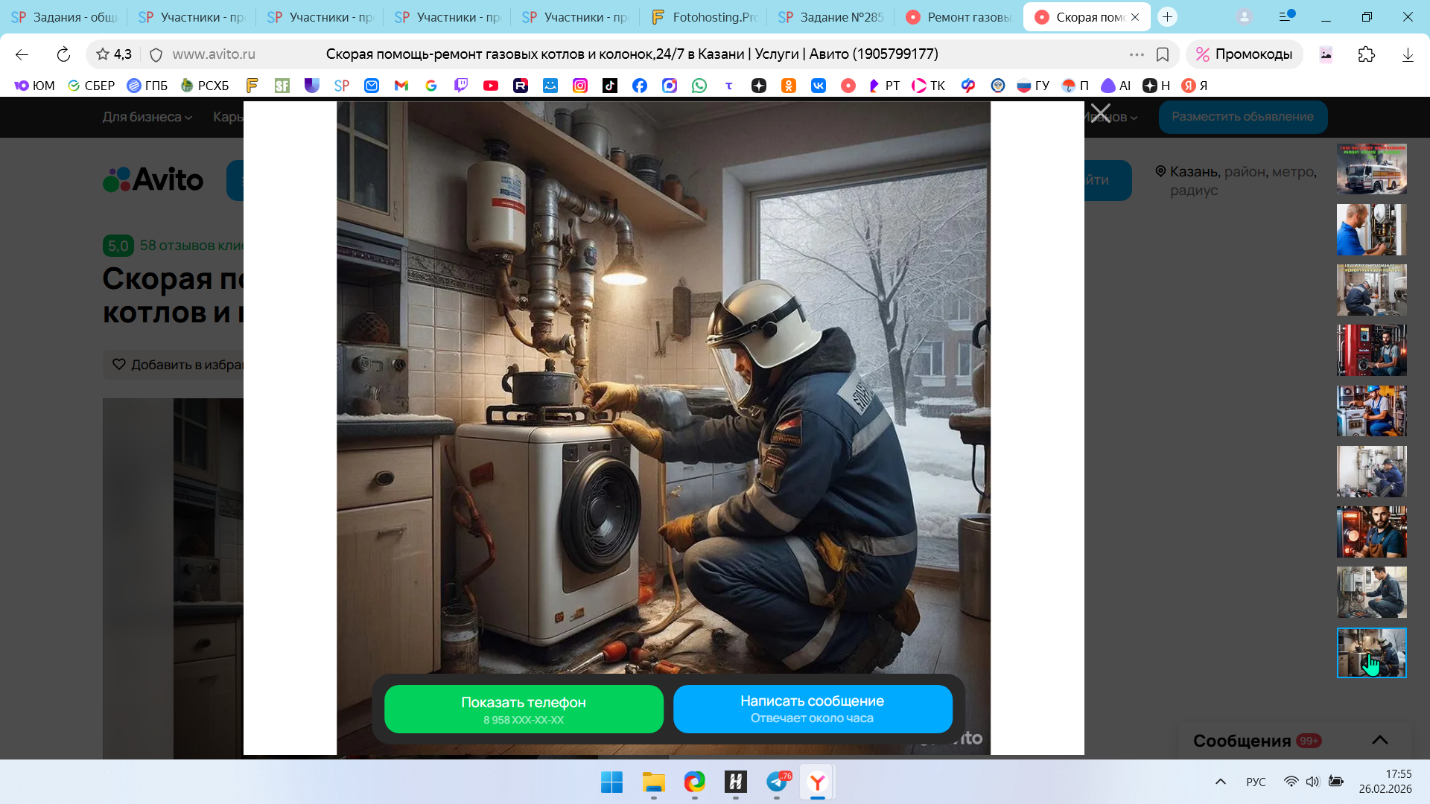Select the fire truck thumbnail
Viewport: 1430px width, 804px height.
click(1371, 169)
